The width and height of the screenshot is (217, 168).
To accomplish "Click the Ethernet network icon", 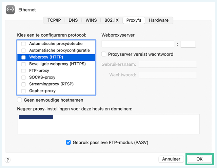I will tap(10, 10).
